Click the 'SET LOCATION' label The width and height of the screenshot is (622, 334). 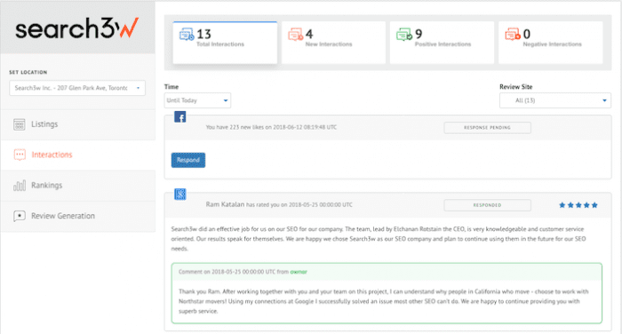click(x=28, y=72)
